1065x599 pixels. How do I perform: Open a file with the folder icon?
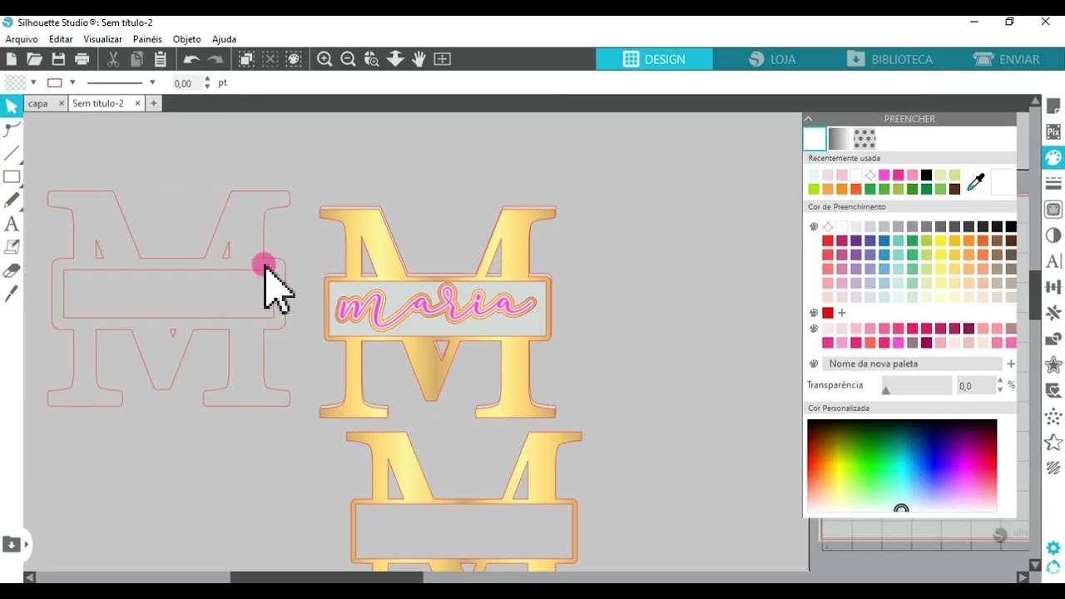click(34, 59)
